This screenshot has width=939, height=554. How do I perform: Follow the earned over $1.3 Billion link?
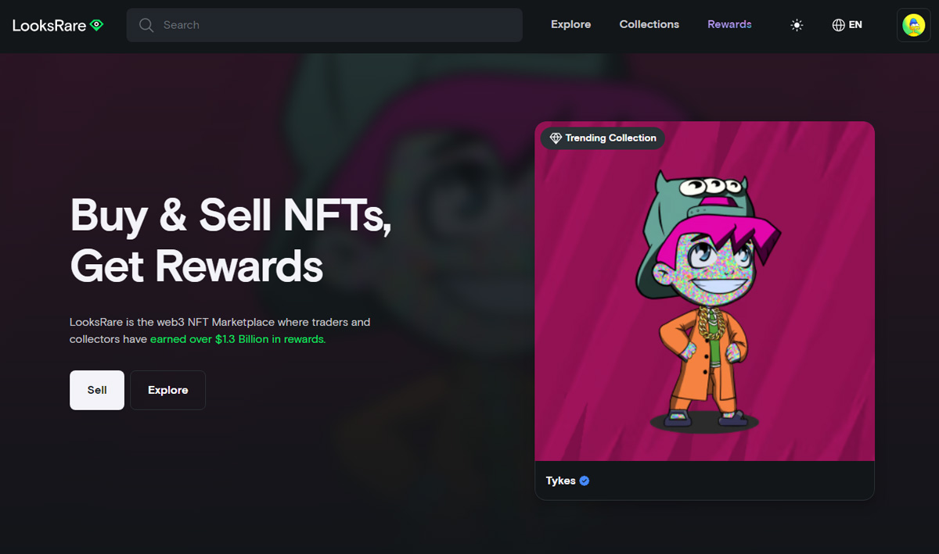pyautogui.click(x=238, y=340)
